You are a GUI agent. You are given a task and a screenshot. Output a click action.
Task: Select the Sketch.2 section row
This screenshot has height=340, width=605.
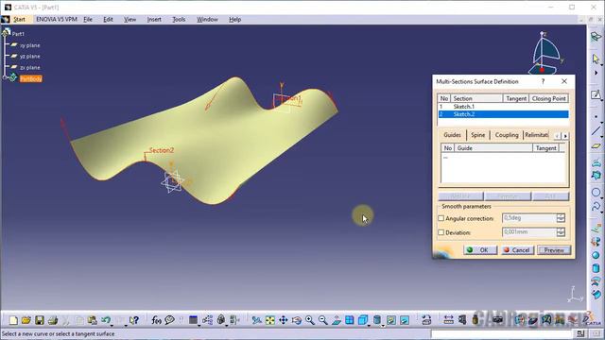503,114
